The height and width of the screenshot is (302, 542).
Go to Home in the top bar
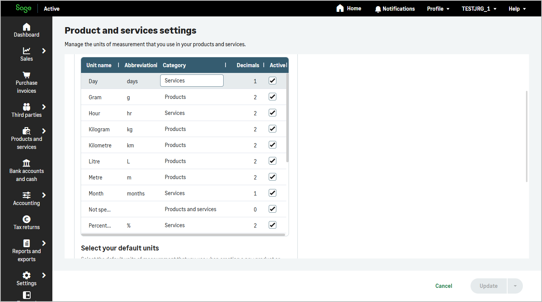pos(349,8)
